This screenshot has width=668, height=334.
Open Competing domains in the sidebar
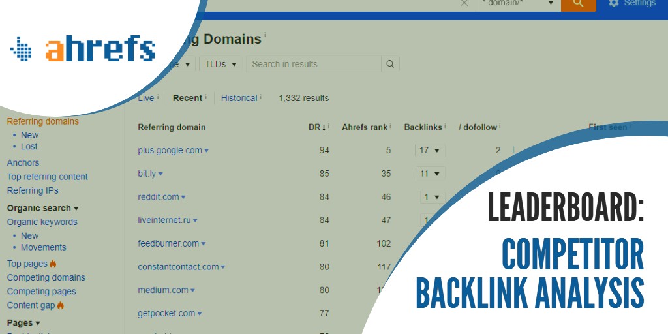tap(46, 277)
